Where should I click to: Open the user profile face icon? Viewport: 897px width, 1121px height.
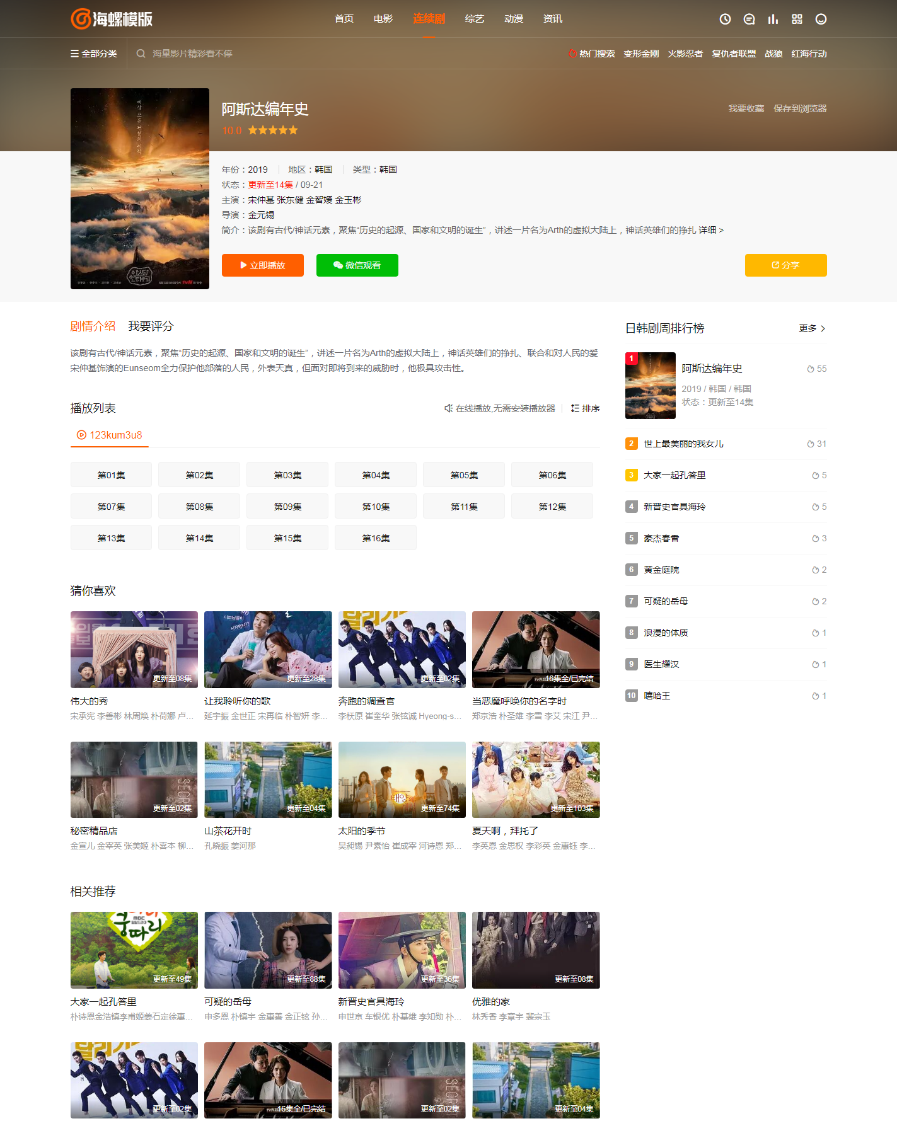[x=821, y=19]
